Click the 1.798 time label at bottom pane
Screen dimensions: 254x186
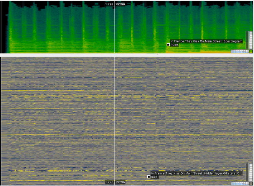pos(109,182)
